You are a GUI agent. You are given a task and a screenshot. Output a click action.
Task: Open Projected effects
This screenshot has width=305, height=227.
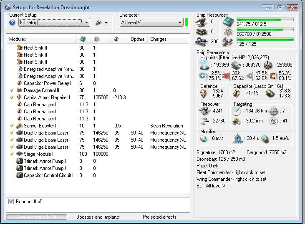159,217
